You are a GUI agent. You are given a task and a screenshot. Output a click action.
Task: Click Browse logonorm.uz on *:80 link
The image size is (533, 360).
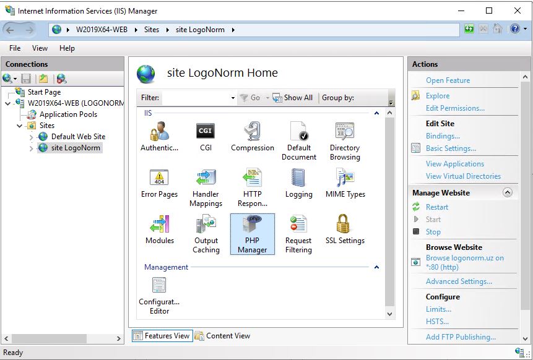click(465, 262)
